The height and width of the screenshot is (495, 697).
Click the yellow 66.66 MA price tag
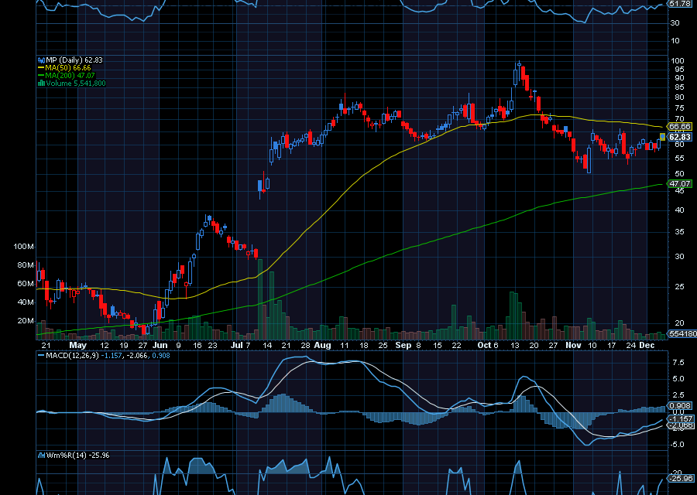(x=680, y=126)
